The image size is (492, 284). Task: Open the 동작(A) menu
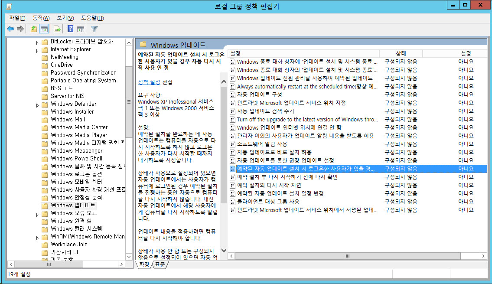tap(41, 18)
